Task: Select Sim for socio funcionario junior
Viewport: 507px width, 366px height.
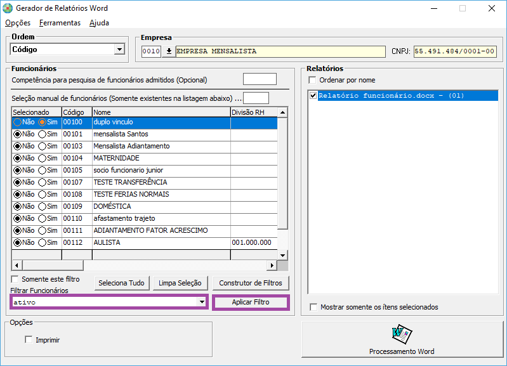Action: (x=42, y=170)
